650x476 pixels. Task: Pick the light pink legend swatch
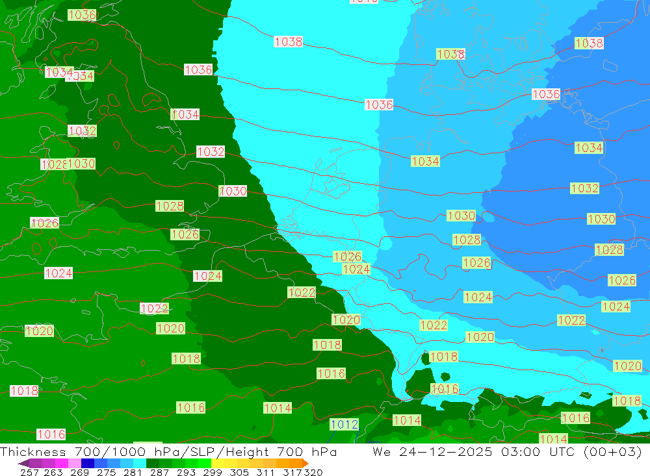[75, 463]
